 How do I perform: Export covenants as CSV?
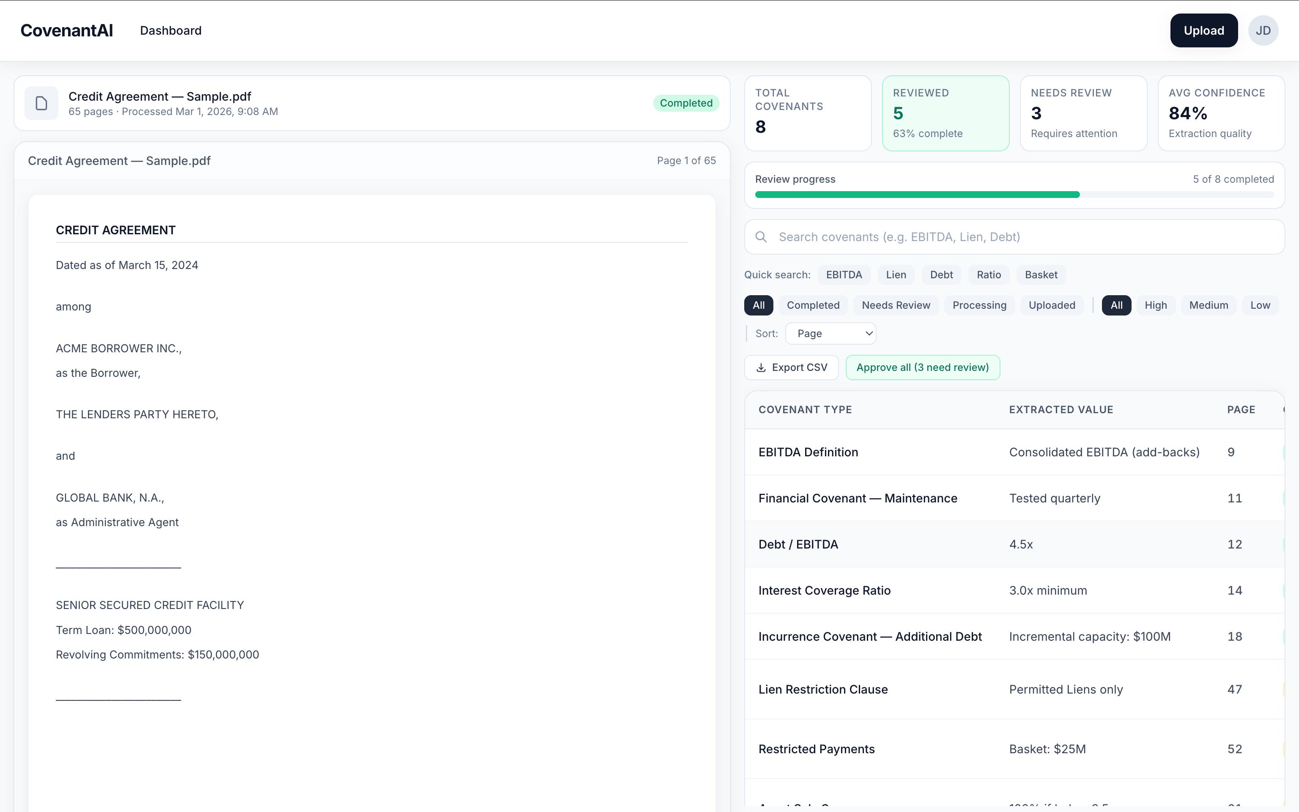pyautogui.click(x=791, y=368)
